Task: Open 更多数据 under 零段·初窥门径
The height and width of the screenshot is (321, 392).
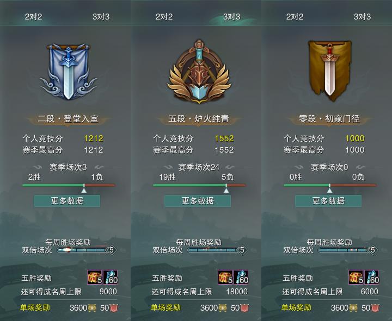Action: click(x=328, y=201)
